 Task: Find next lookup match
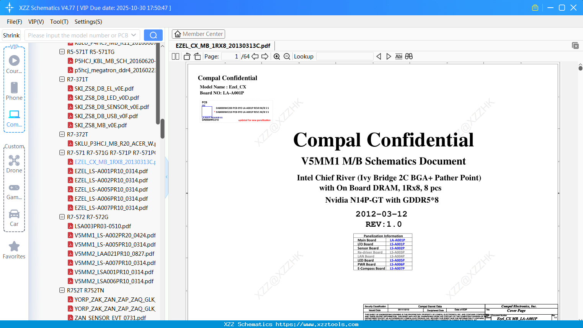[x=389, y=57]
